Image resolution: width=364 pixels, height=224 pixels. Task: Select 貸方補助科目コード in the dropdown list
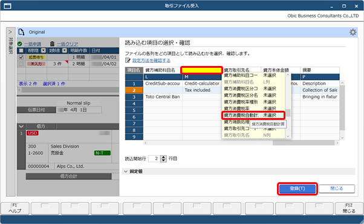[x=253, y=75]
